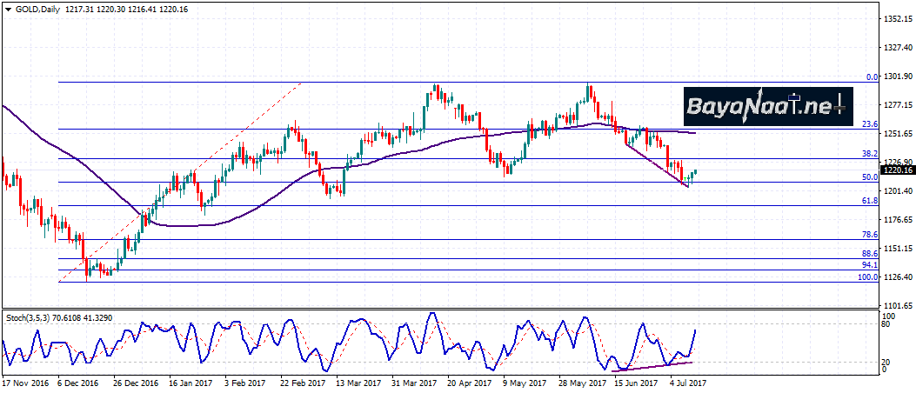
Task: Select the 31 Mar 2017 date label
Action: pyautogui.click(x=411, y=382)
